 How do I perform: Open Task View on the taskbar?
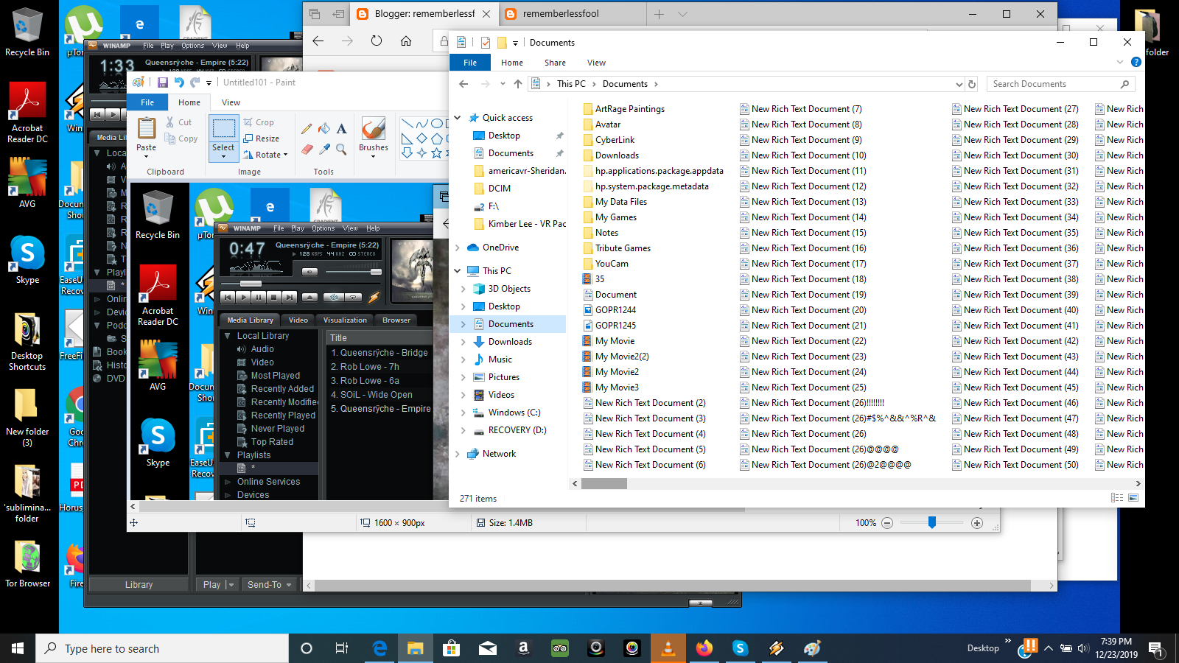pos(342,648)
